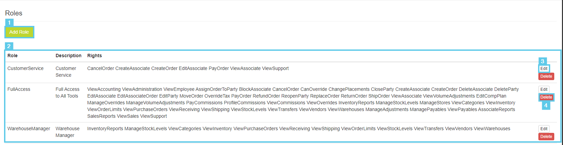563x145 pixels.
Task: Click the Description column header
Action: point(68,56)
